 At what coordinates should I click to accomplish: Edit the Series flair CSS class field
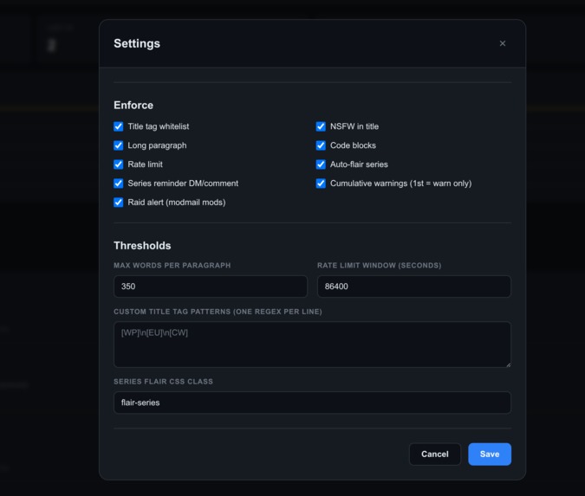coord(312,403)
